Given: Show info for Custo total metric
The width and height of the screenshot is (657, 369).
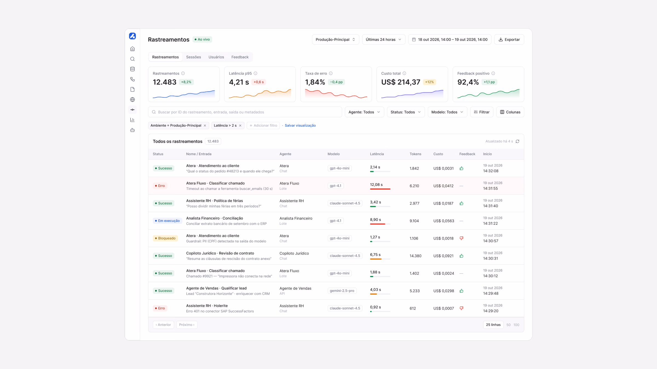Looking at the screenshot, I should point(404,73).
